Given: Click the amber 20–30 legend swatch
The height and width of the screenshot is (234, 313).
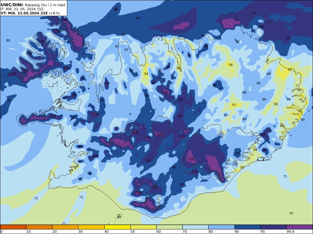Looking at the screenshot, I should click(65, 227).
